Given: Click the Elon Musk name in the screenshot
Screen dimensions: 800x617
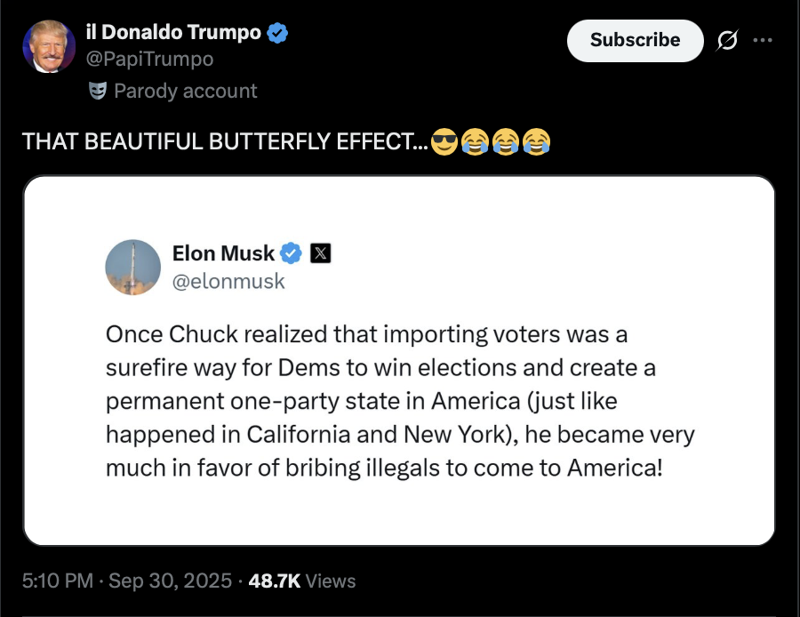Looking at the screenshot, I should point(223,253).
